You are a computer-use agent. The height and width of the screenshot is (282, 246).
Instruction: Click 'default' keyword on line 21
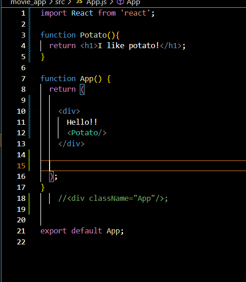point(87,231)
